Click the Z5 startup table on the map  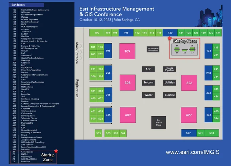click(192, 49)
